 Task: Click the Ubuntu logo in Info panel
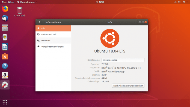click(x=110, y=38)
